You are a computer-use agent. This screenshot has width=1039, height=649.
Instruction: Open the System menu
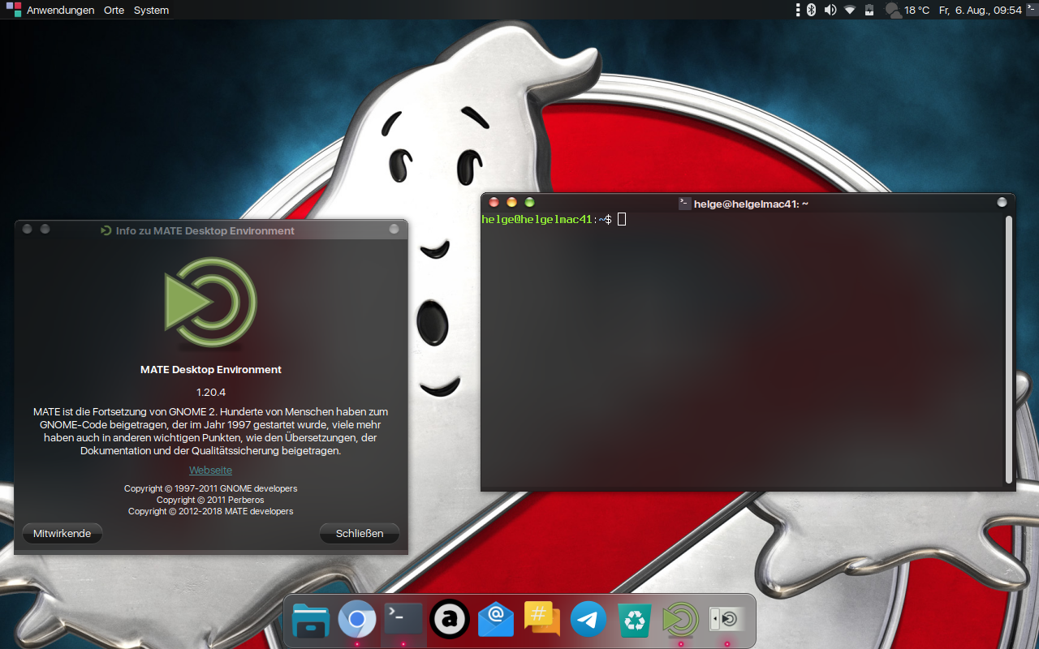click(151, 11)
